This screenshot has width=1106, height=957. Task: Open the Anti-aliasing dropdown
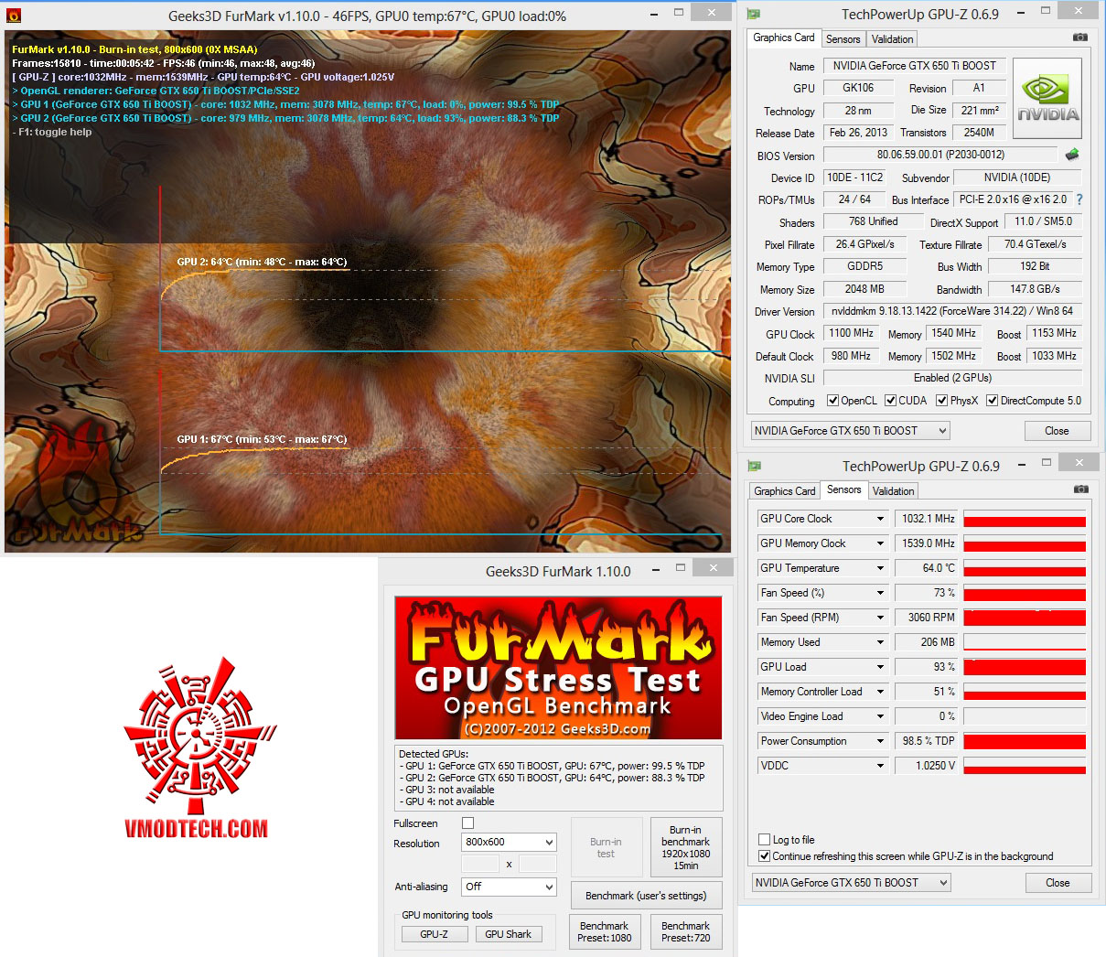pyautogui.click(x=509, y=887)
